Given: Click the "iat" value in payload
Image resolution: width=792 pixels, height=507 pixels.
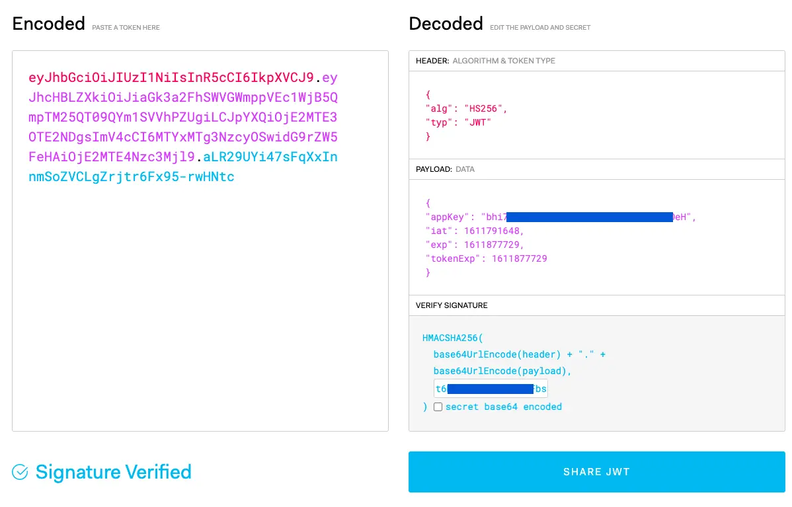Looking at the screenshot, I should click(494, 231).
